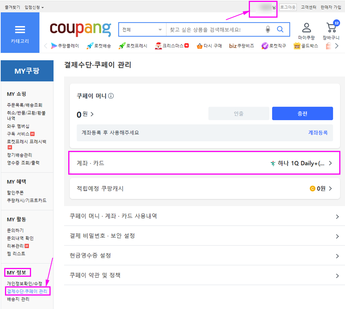Open the 입점신청 dropdown in top bar
This screenshot has height=309, width=345.
coord(34,7)
